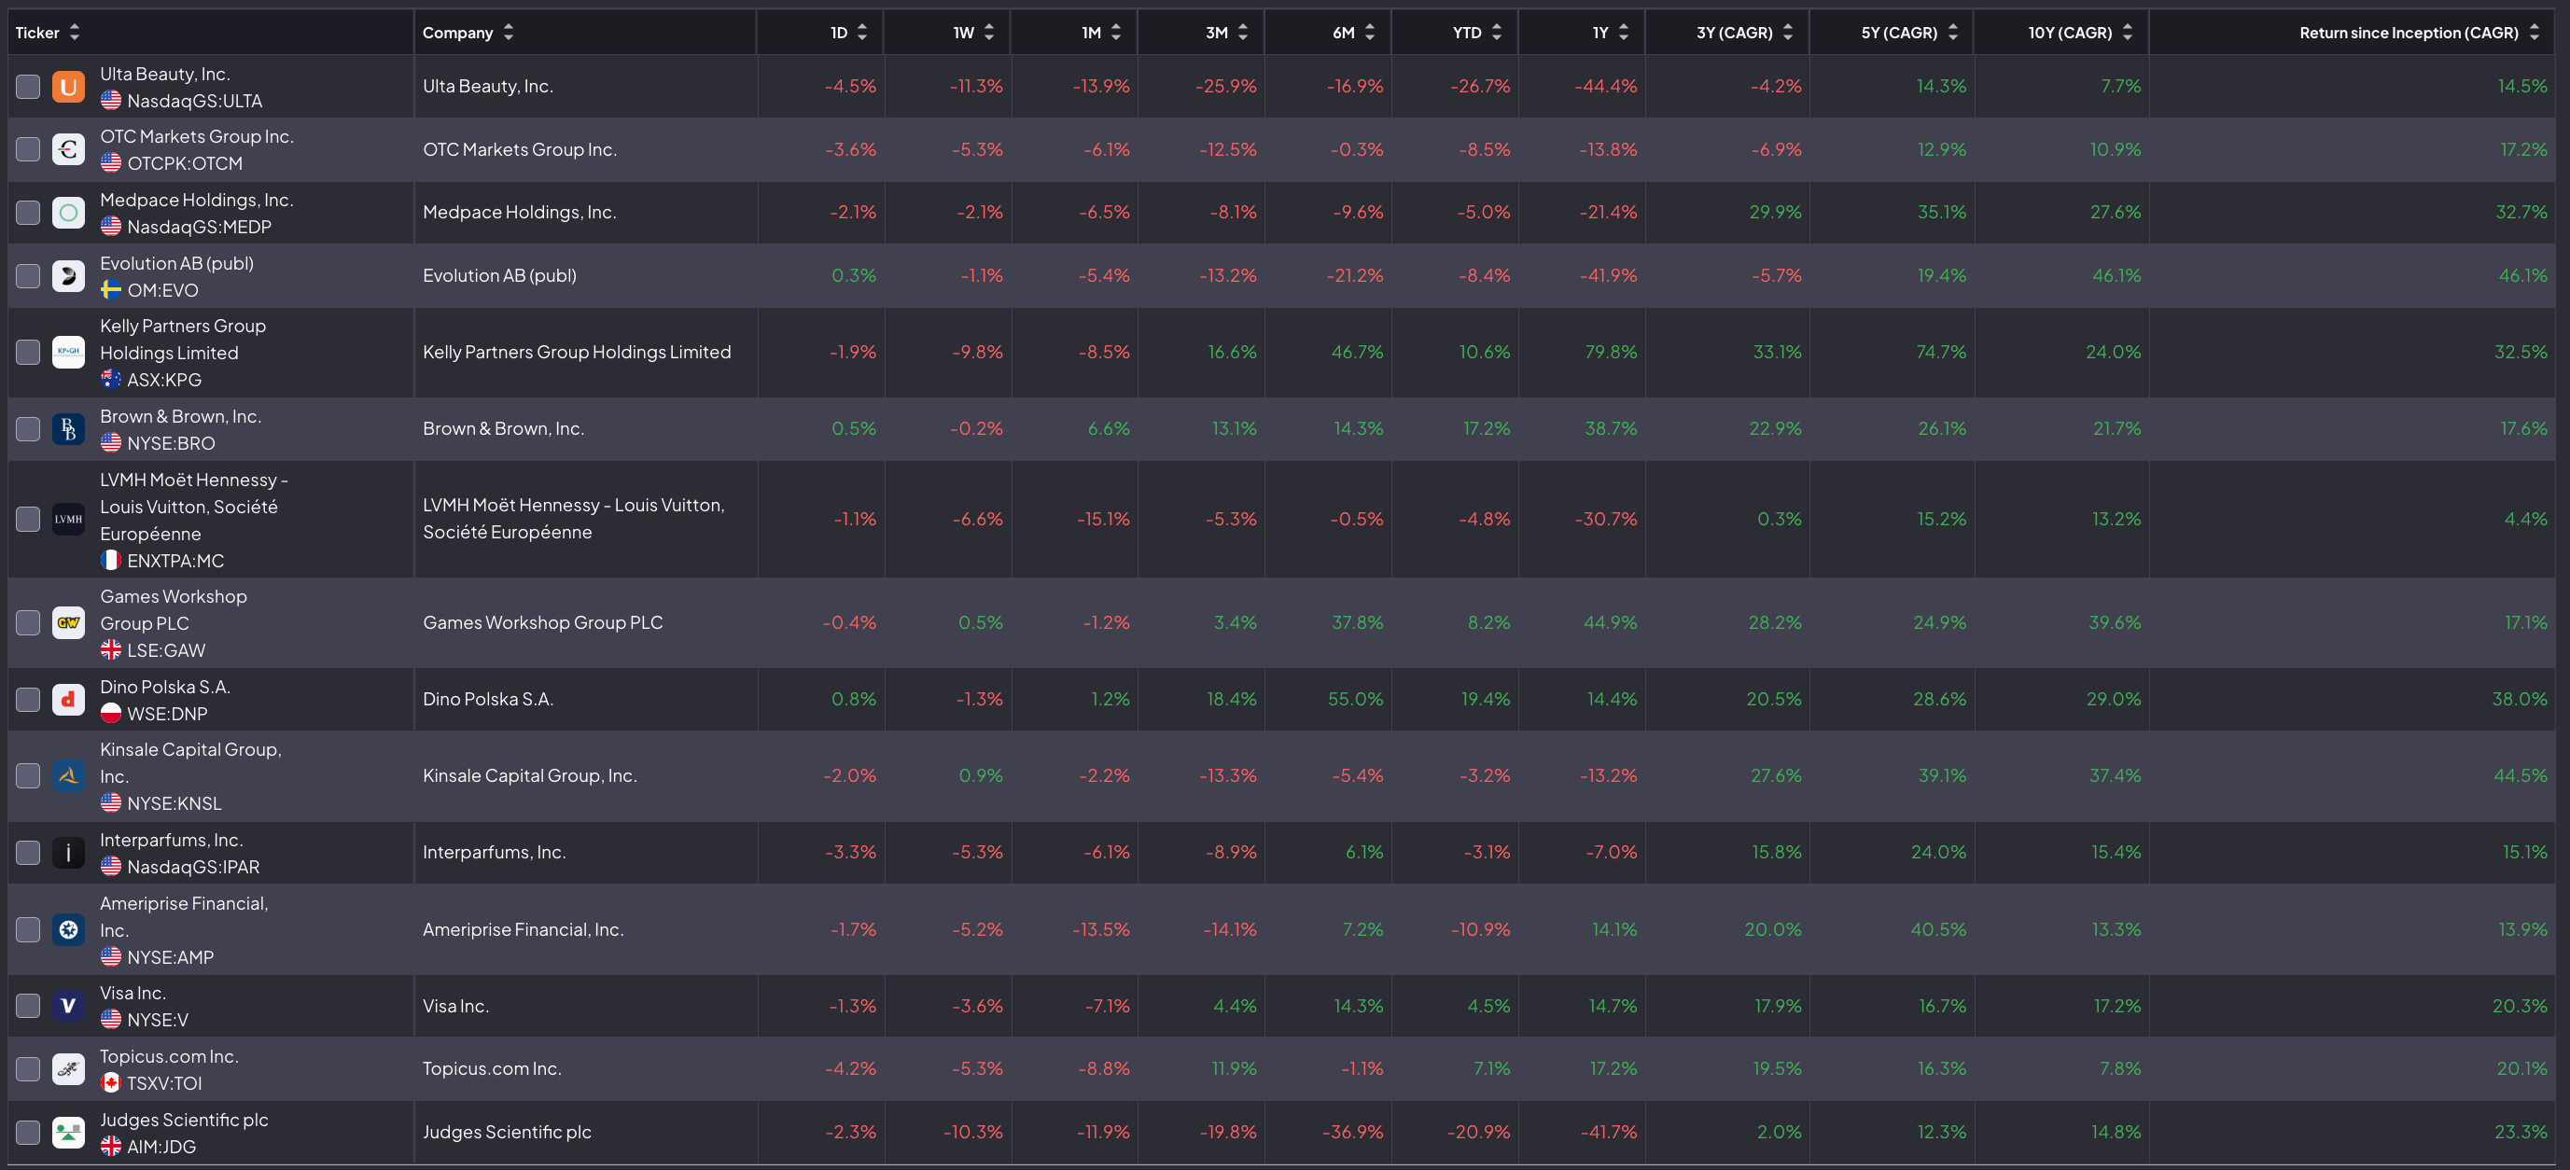Screen dimensions: 2570x1170
Task: Click the Ameriprise Financial compass logo
Action: [68, 929]
